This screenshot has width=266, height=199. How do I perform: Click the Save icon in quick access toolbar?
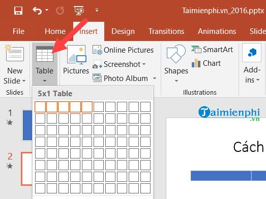click(x=18, y=11)
